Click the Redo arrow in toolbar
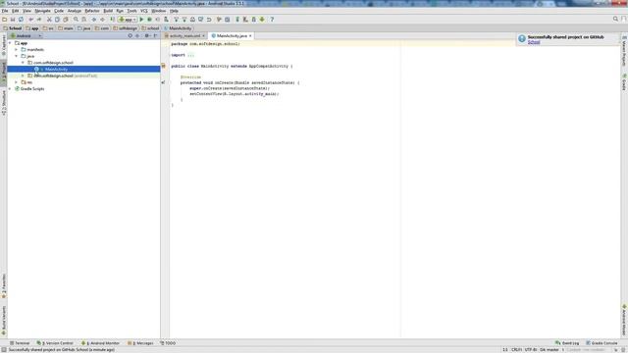This screenshot has width=628, height=353. pyautogui.click(x=39, y=20)
